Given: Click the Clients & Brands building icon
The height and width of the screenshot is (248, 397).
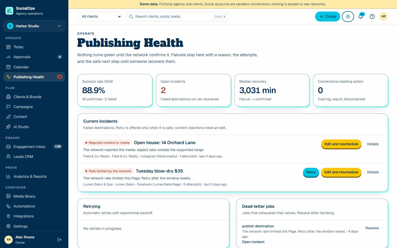Looking at the screenshot, I should tap(9, 97).
